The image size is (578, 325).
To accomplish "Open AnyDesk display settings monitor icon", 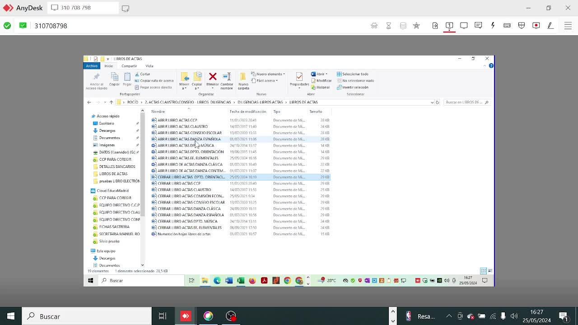I will [464, 26].
